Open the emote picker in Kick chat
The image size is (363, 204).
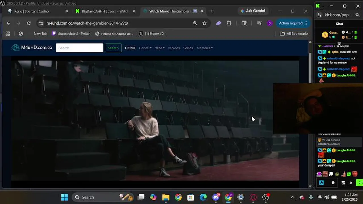point(333,183)
